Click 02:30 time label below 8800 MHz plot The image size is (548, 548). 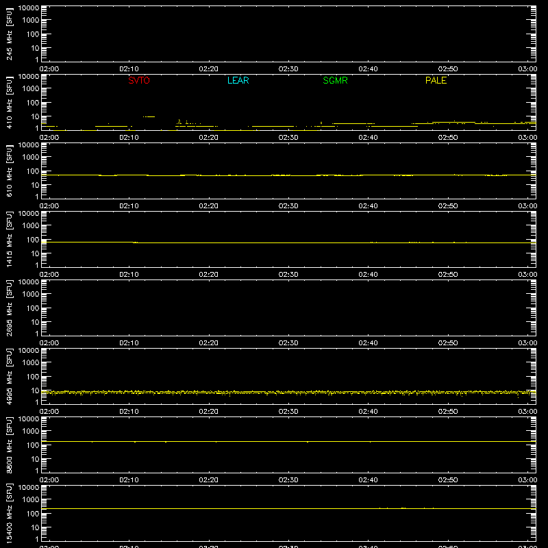pyautogui.click(x=288, y=480)
